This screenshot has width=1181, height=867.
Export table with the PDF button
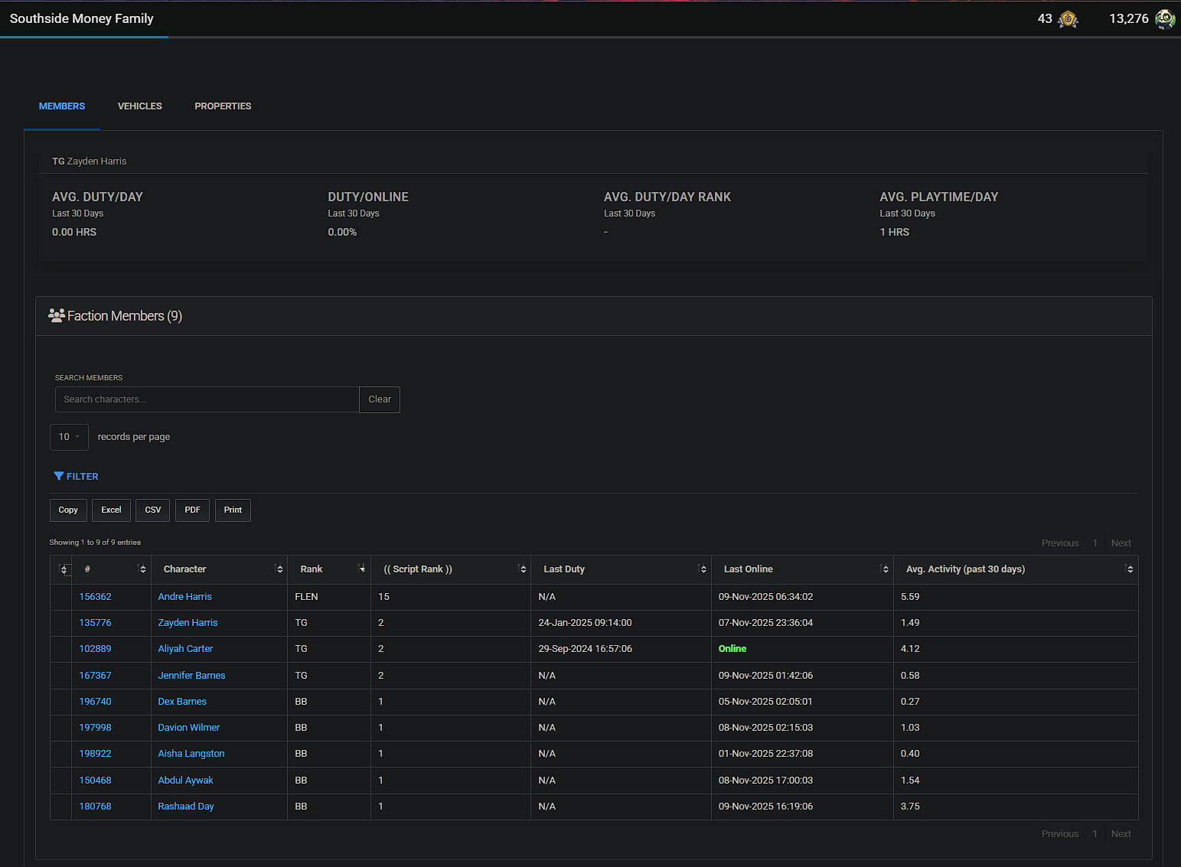click(x=192, y=510)
